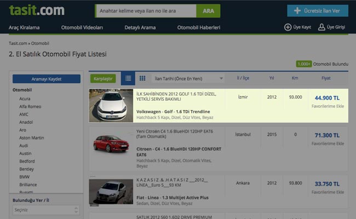Select Bentley brand in sidebar
The image size is (356, 219).
27,169
